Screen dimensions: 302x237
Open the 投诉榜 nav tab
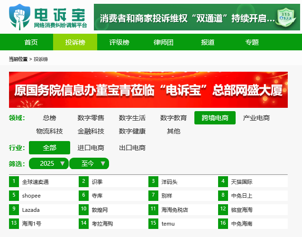(75, 42)
